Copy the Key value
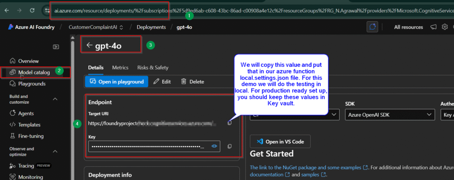454x180 pixels. 229,146
